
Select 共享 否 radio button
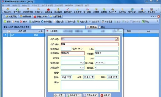click(x=90, y=77)
